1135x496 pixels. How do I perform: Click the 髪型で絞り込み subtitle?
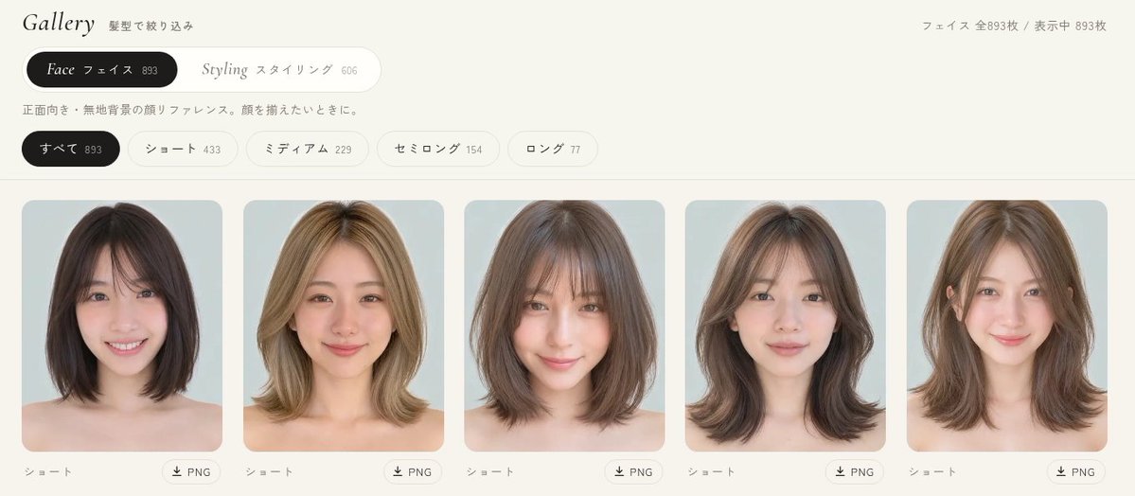[151, 27]
